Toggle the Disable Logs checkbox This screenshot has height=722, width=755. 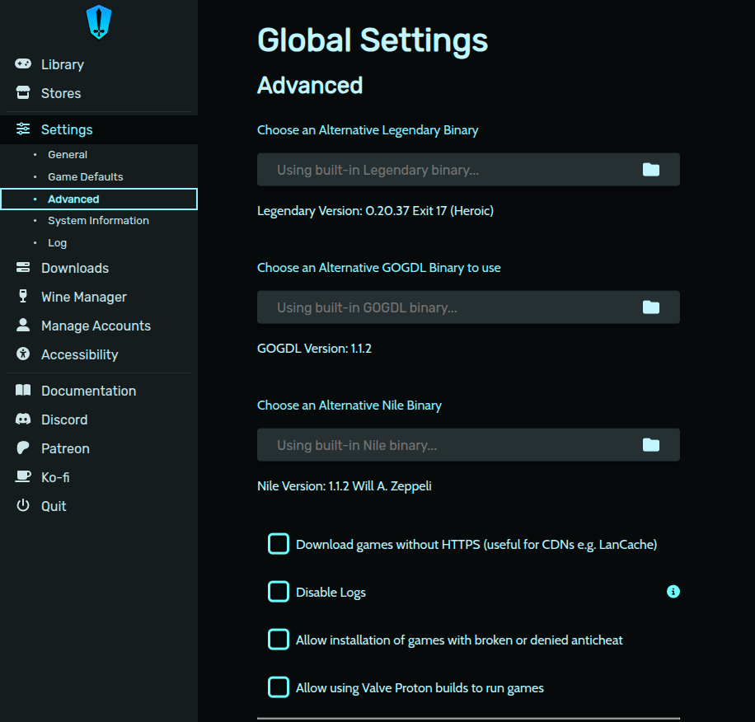pos(279,592)
